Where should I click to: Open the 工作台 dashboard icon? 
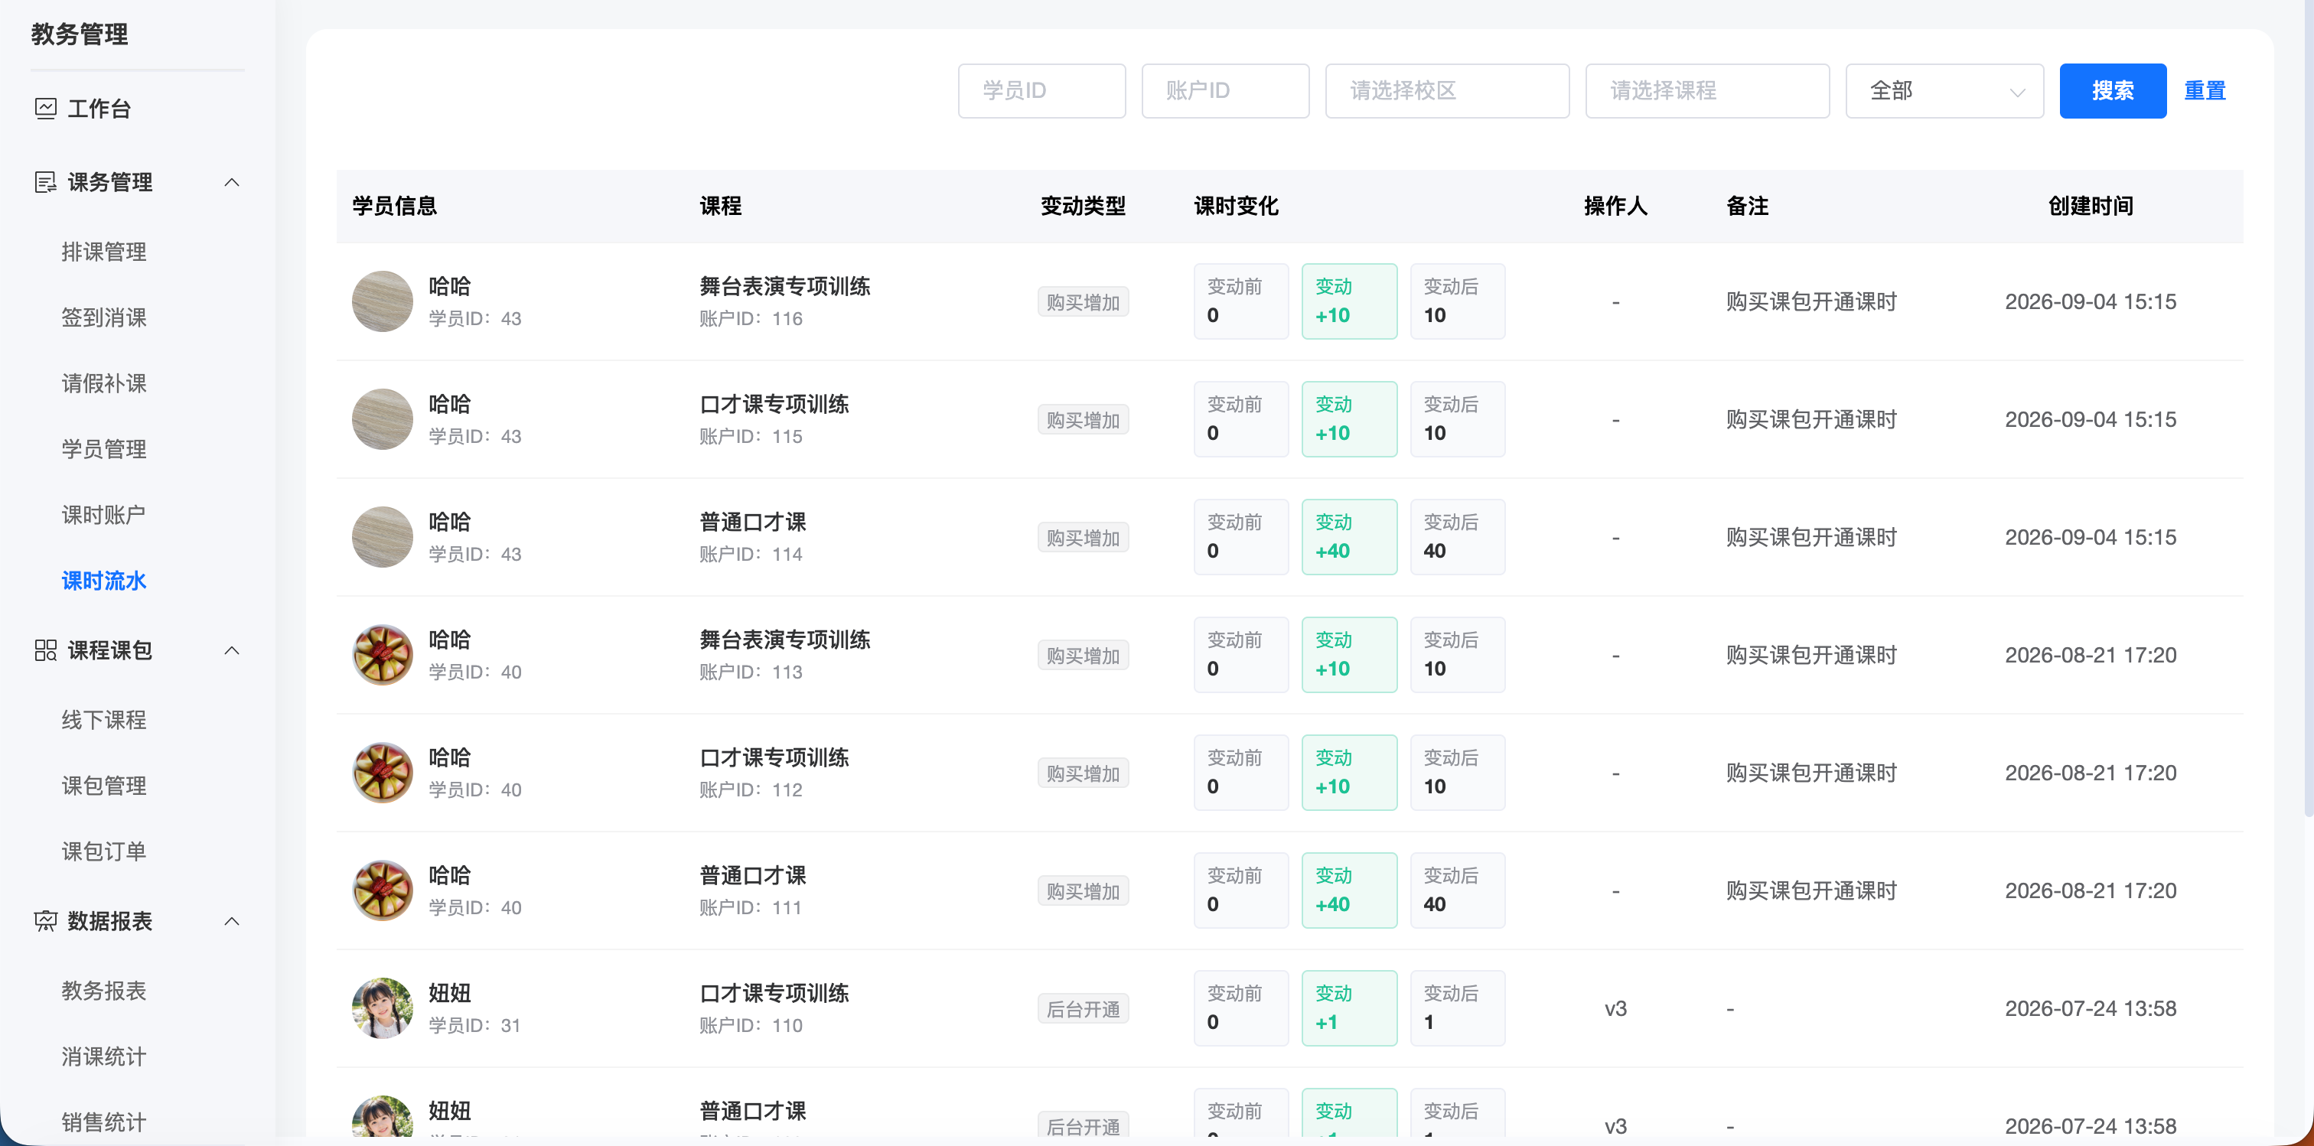[45, 109]
